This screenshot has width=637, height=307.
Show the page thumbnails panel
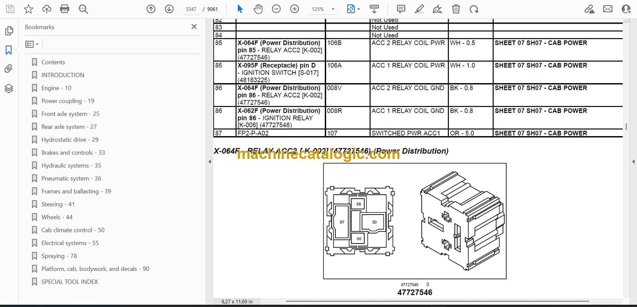(x=9, y=31)
